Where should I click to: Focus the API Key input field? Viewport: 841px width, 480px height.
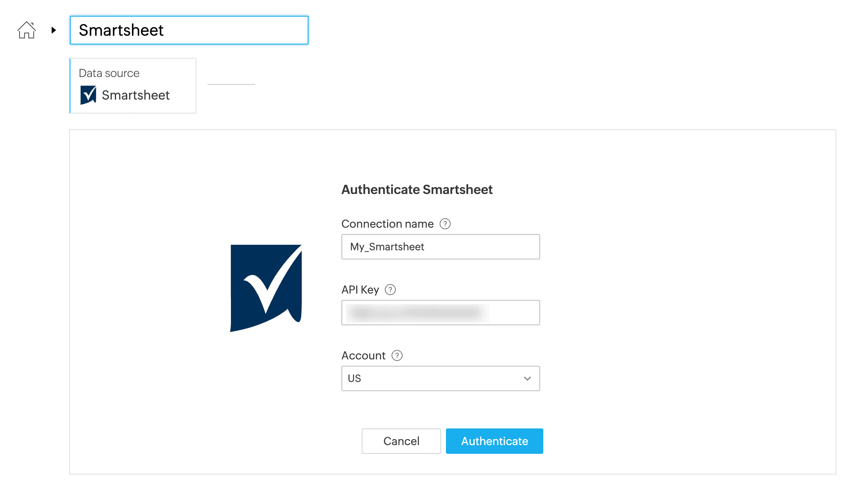(440, 313)
